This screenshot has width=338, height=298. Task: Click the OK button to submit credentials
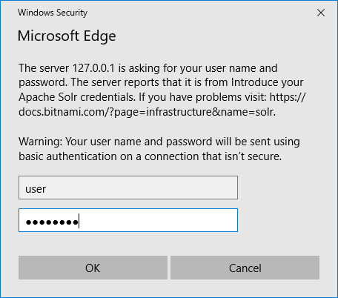pyautogui.click(x=93, y=268)
